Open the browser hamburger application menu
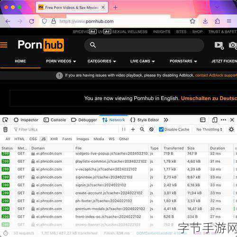 click(x=229, y=21)
